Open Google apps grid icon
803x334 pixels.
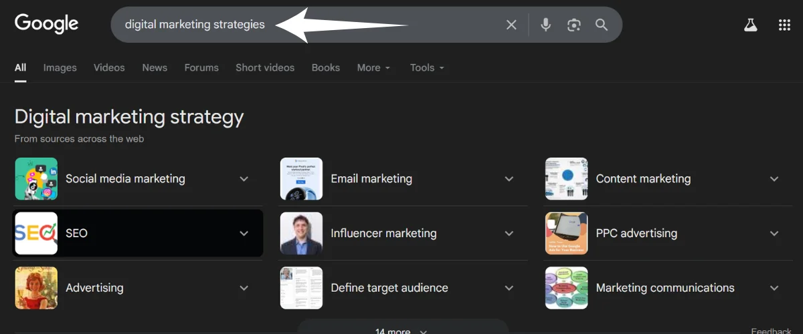(784, 25)
